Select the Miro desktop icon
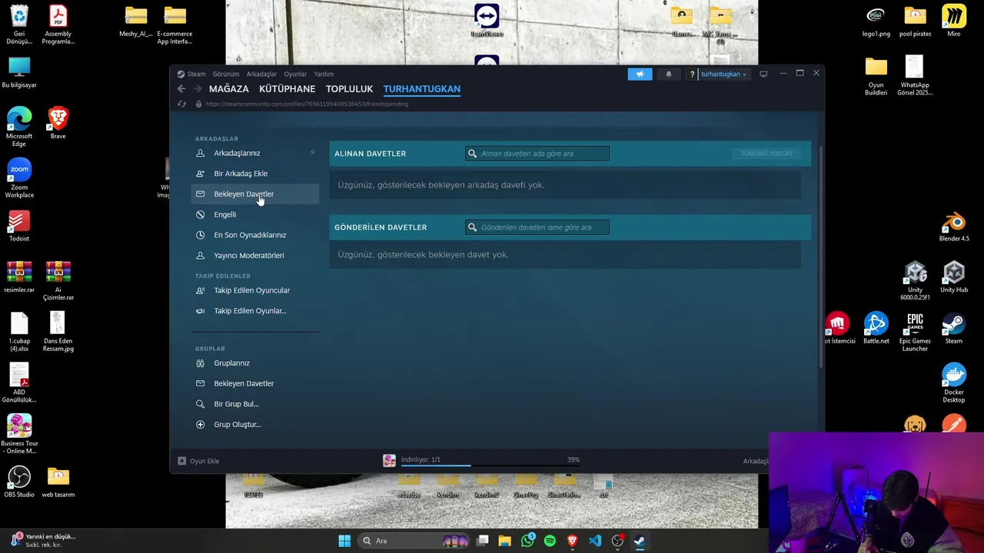 [954, 21]
